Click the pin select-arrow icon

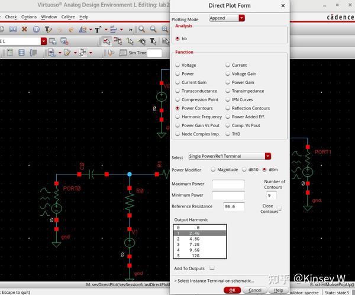point(142,41)
